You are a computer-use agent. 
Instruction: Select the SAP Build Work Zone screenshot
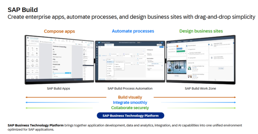tap(201, 60)
